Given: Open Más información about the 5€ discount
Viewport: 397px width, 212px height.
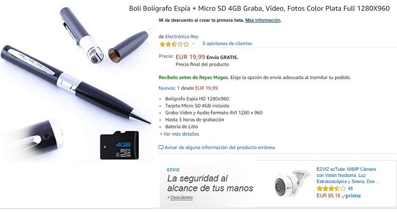Looking at the screenshot, I should point(263,20).
